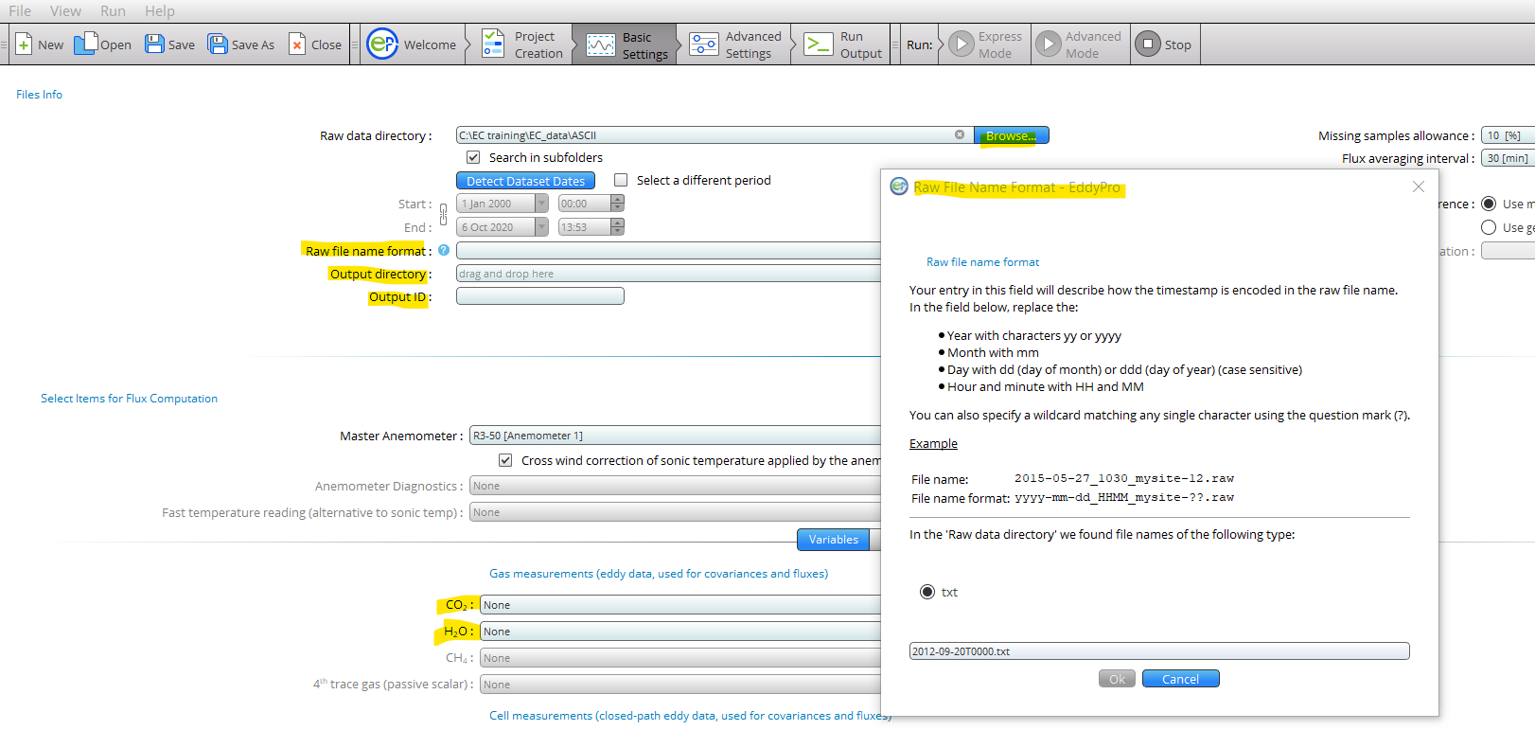Click the Output directory field
This screenshot has height=730, width=1535.
(x=668, y=274)
